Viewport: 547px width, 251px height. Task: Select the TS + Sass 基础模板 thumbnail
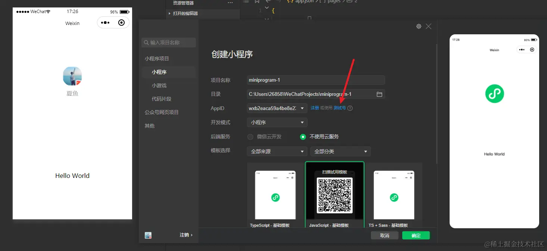394,195
